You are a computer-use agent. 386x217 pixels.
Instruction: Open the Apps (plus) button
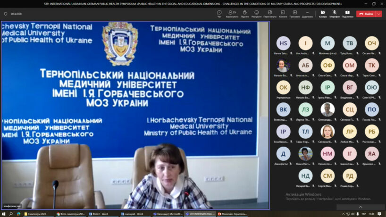294,13
